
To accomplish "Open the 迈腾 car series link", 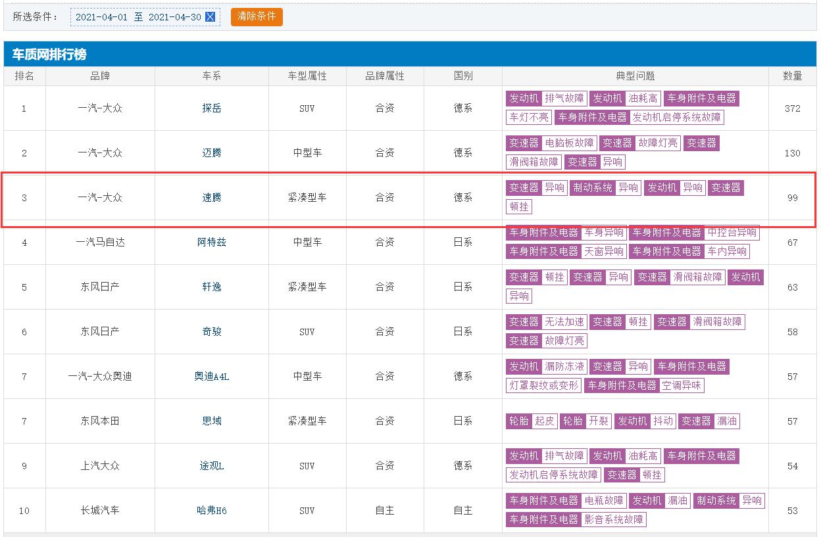I will coord(212,153).
